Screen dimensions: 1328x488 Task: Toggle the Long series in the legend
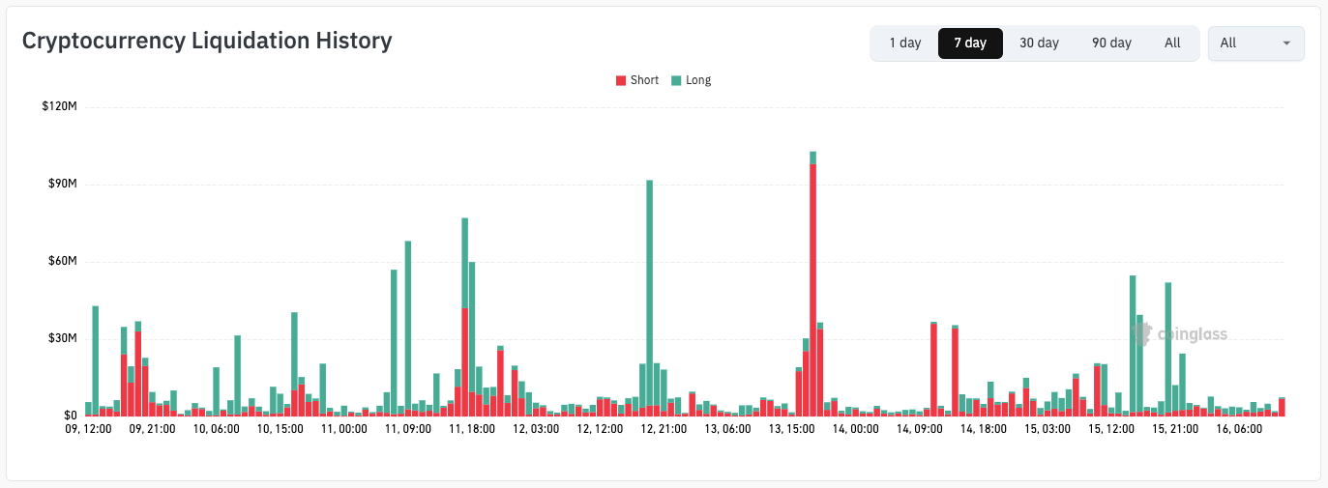[692, 80]
